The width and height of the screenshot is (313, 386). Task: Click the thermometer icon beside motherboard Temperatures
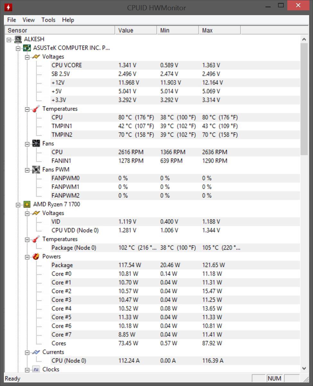(x=36, y=109)
